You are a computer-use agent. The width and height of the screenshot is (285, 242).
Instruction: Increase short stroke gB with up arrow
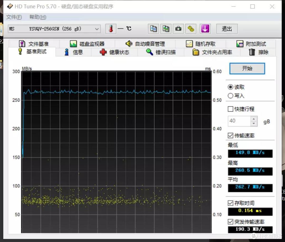tap(254, 119)
